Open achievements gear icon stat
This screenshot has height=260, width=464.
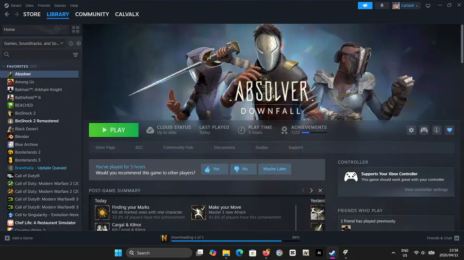[284, 130]
